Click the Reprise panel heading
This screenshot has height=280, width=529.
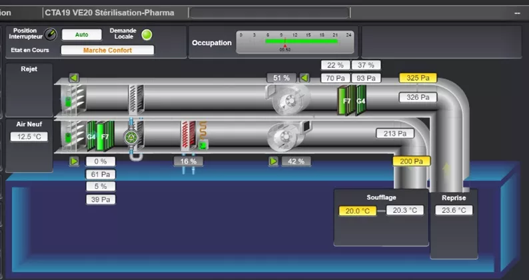(454, 198)
